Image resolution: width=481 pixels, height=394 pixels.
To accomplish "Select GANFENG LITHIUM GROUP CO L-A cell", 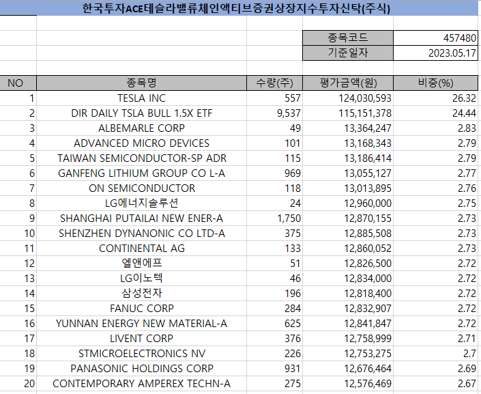I will point(141,173).
